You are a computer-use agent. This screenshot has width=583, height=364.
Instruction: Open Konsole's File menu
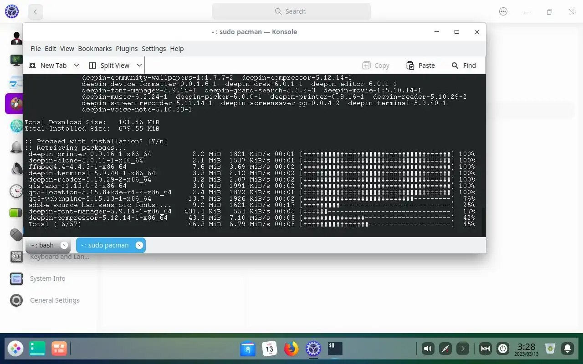coord(36,49)
